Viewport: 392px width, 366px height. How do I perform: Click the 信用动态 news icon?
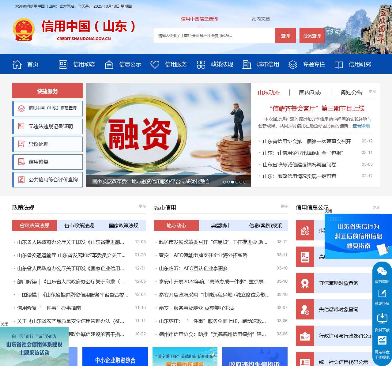click(x=63, y=64)
